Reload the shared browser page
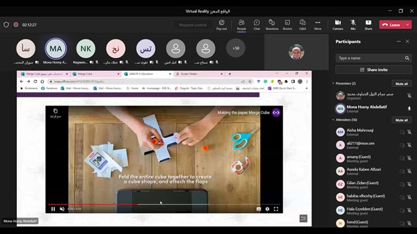The image size is (417, 234). pyautogui.click(x=35, y=81)
